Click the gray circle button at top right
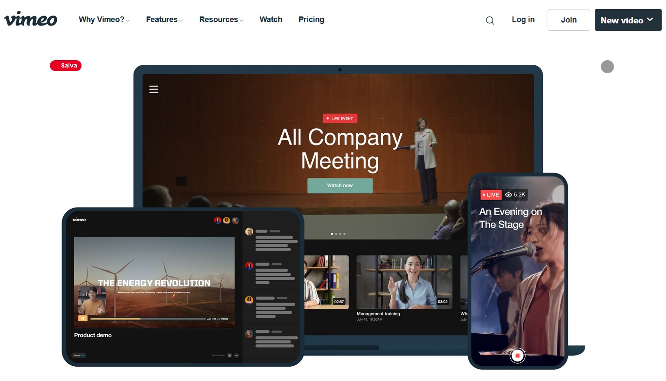The image size is (666, 381). [607, 67]
